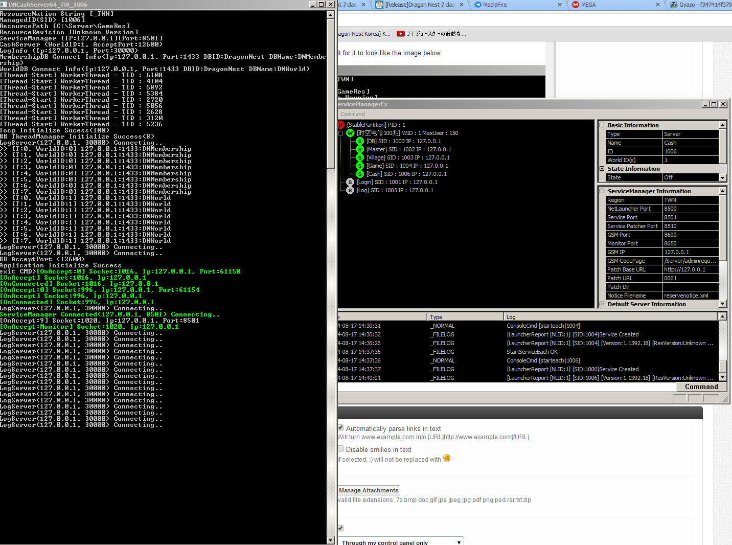Switch to the MEGA tab
This screenshot has width=732, height=545.
pos(615,5)
